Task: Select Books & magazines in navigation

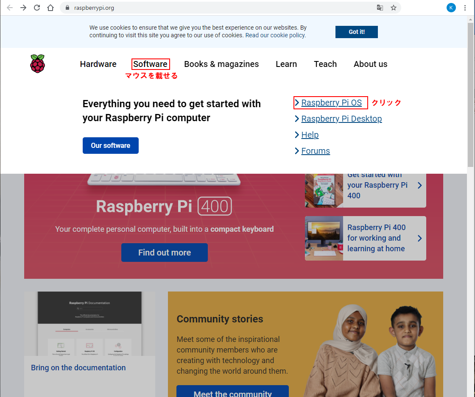Action: point(221,64)
